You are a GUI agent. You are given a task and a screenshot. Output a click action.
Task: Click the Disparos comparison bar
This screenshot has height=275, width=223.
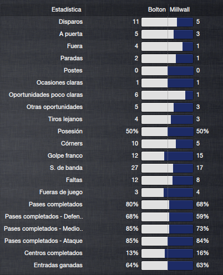[x=168, y=22]
